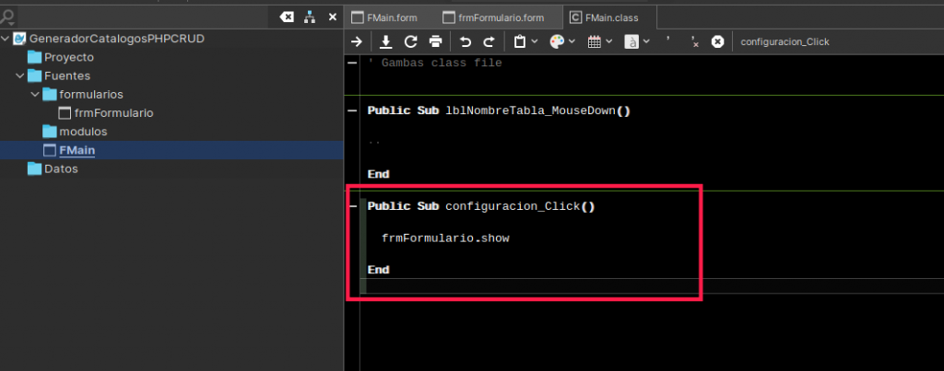Open the color palette dropdown
Image resolution: width=944 pixels, height=371 pixels.
[562, 41]
